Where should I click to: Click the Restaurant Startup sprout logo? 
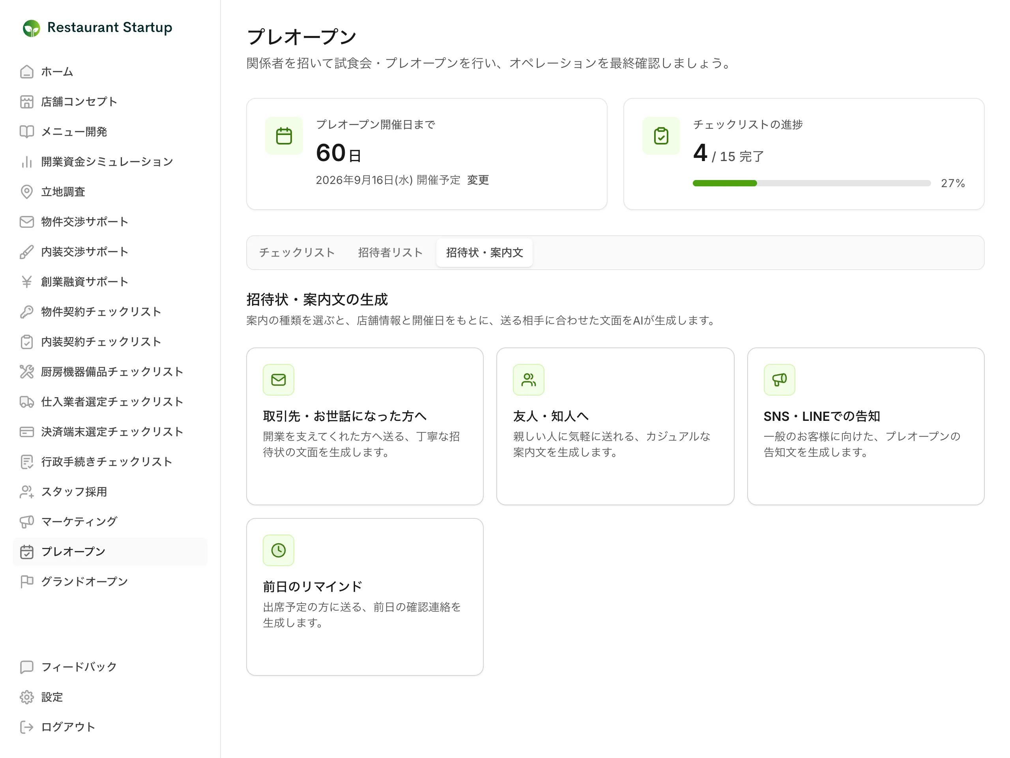[32, 28]
